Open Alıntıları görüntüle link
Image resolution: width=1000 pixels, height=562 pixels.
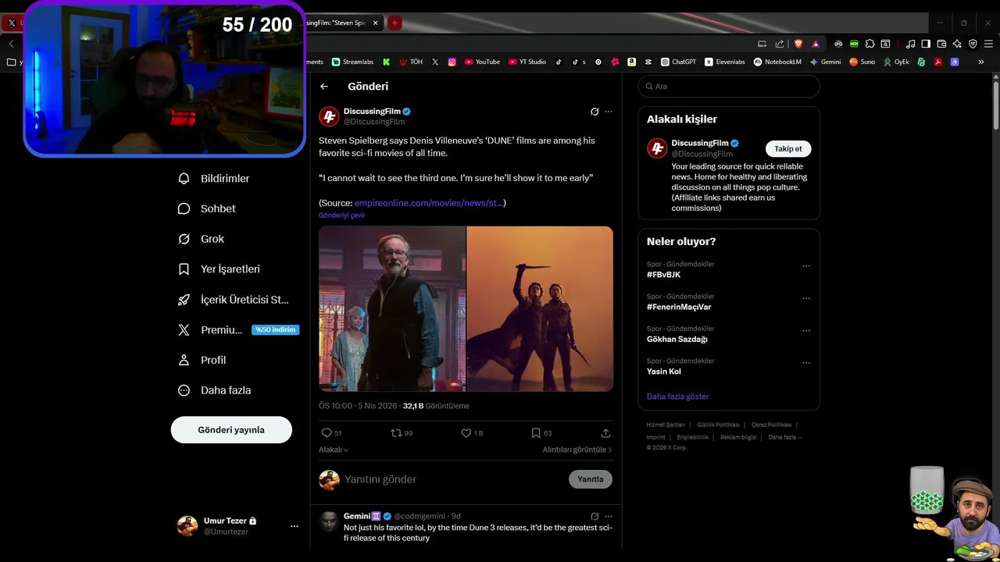(x=577, y=450)
